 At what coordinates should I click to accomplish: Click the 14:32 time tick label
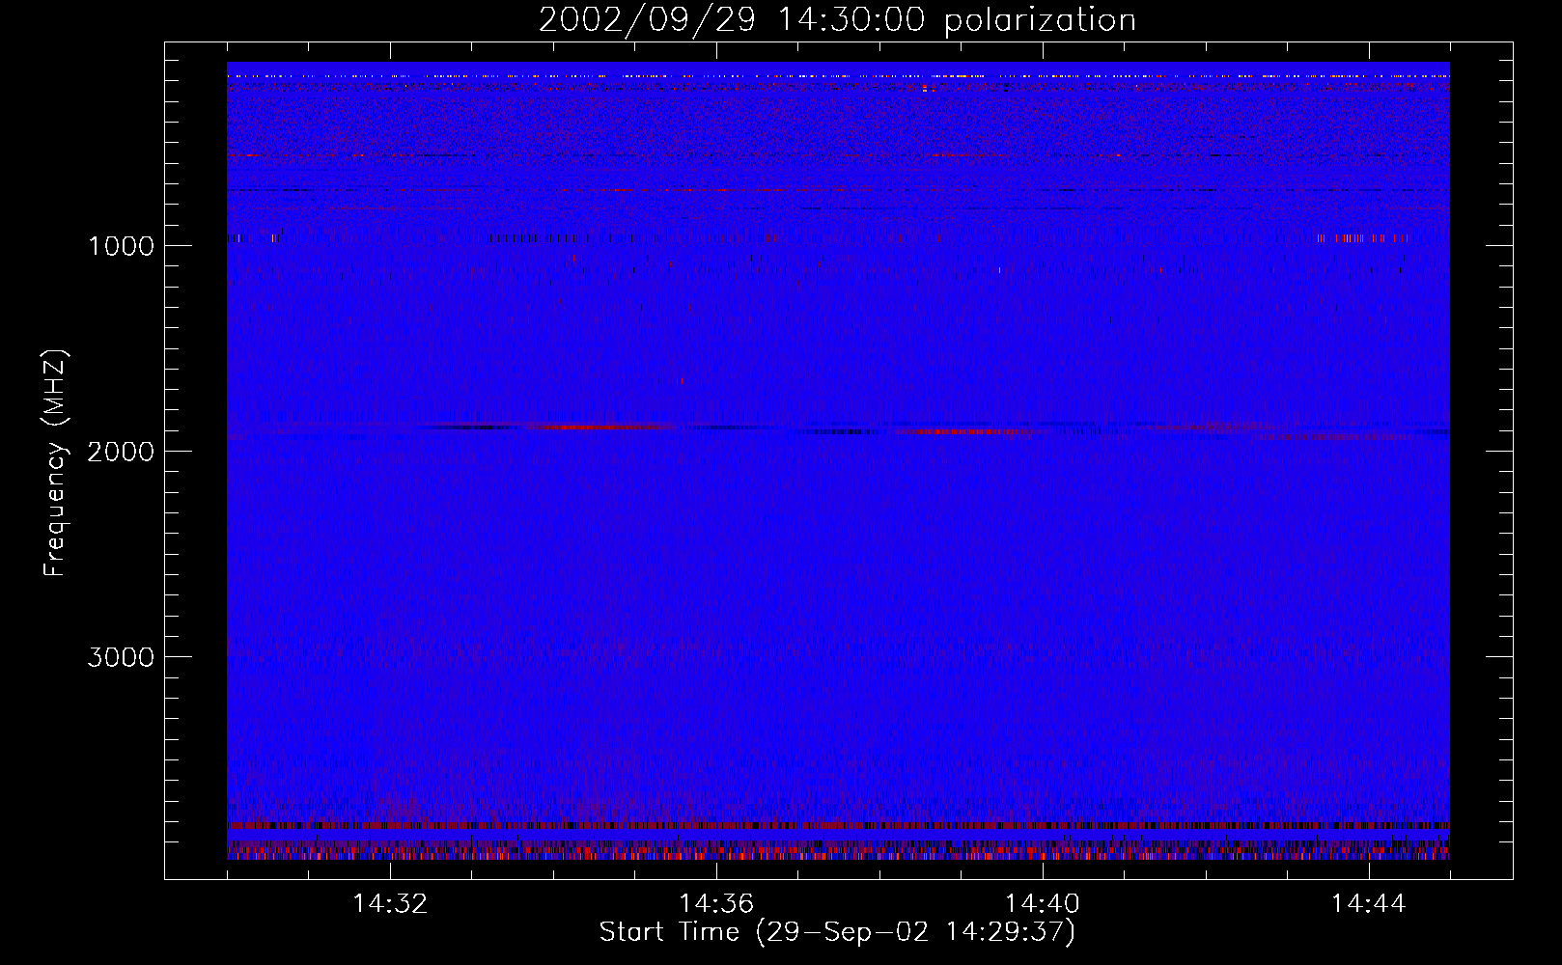tap(390, 904)
